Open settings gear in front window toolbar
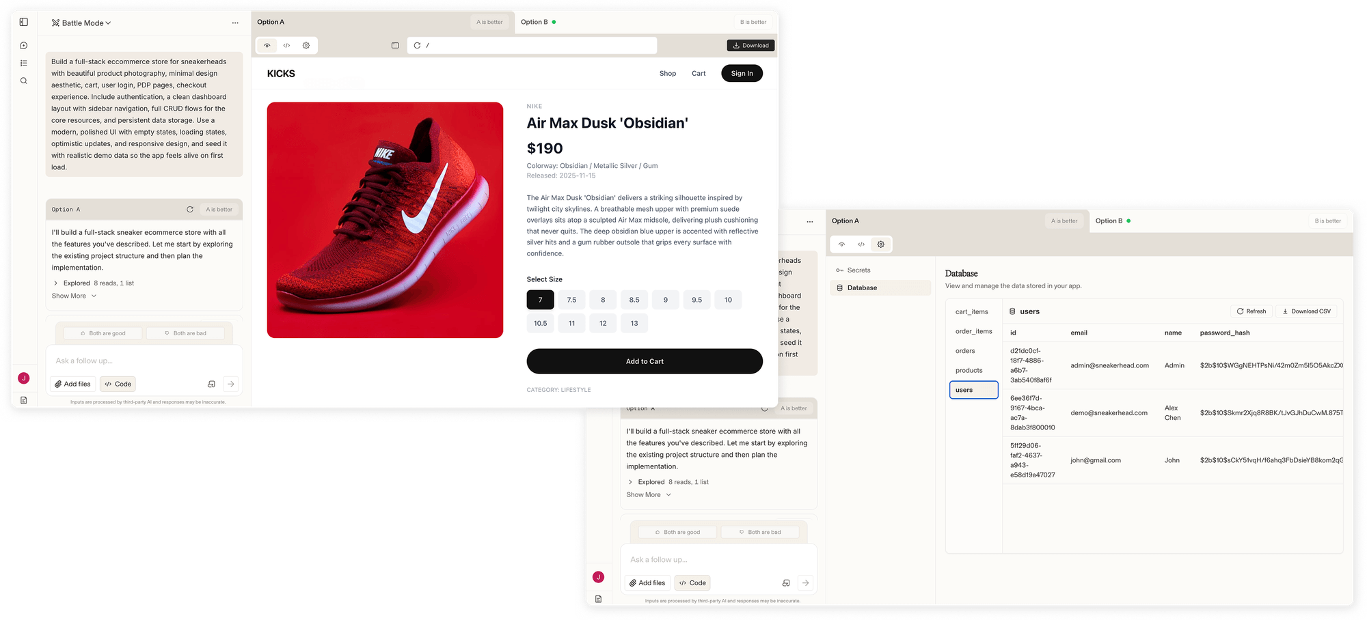The width and height of the screenshot is (1367, 620). tap(306, 46)
